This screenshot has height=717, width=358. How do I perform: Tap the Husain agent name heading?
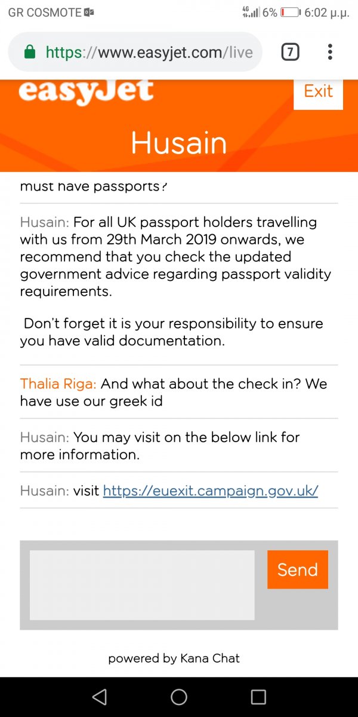tap(179, 143)
